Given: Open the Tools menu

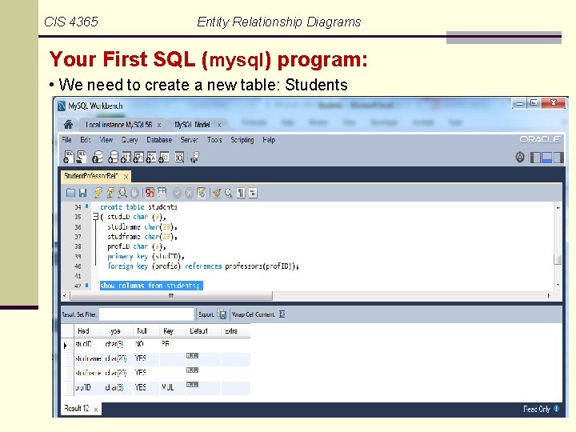Looking at the screenshot, I should pos(214,139).
